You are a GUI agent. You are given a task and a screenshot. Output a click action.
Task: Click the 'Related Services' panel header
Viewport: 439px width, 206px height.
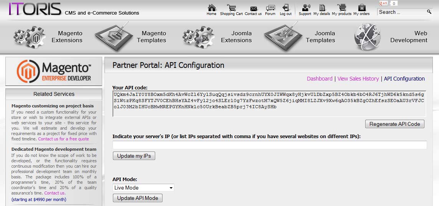click(54, 94)
